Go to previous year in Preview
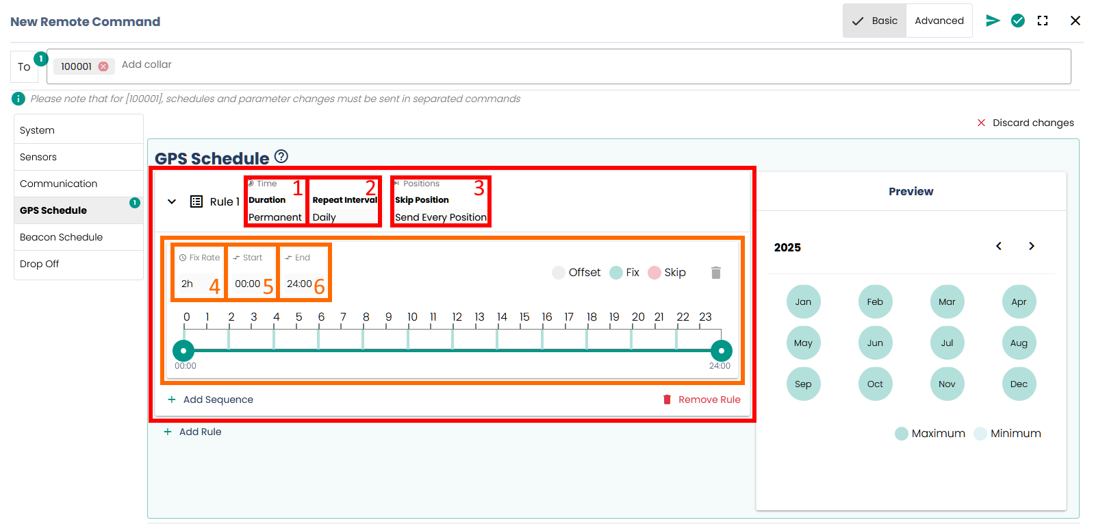 pos(998,246)
